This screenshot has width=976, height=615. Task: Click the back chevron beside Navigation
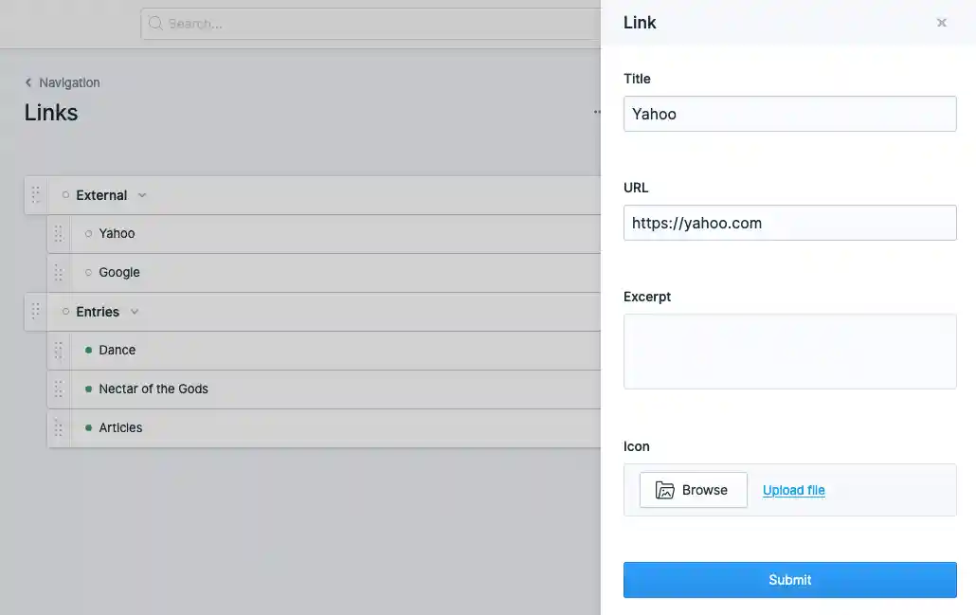coord(27,82)
